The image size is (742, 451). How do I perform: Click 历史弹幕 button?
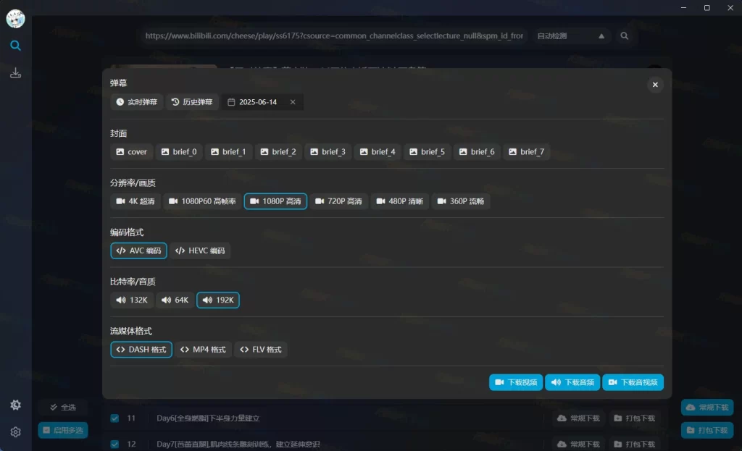(x=192, y=102)
